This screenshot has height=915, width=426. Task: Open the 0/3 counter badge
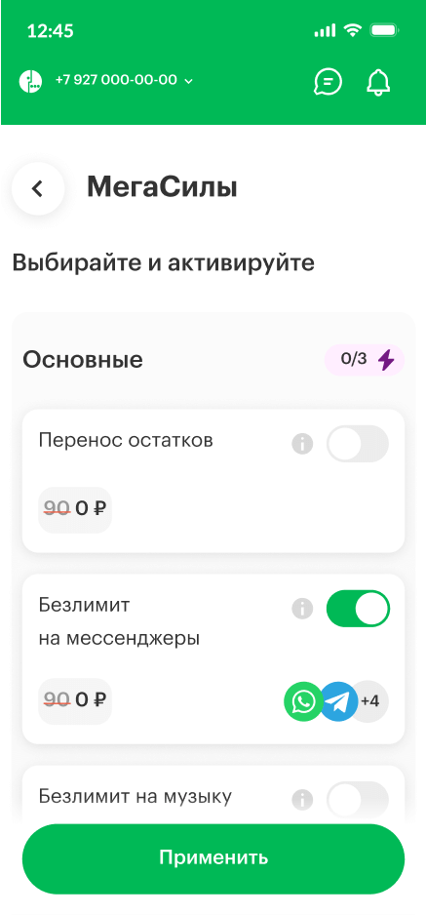[x=365, y=360]
